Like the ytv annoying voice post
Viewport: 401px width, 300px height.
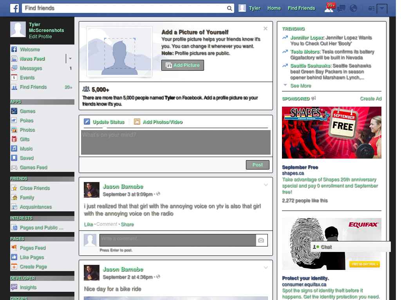point(89,224)
